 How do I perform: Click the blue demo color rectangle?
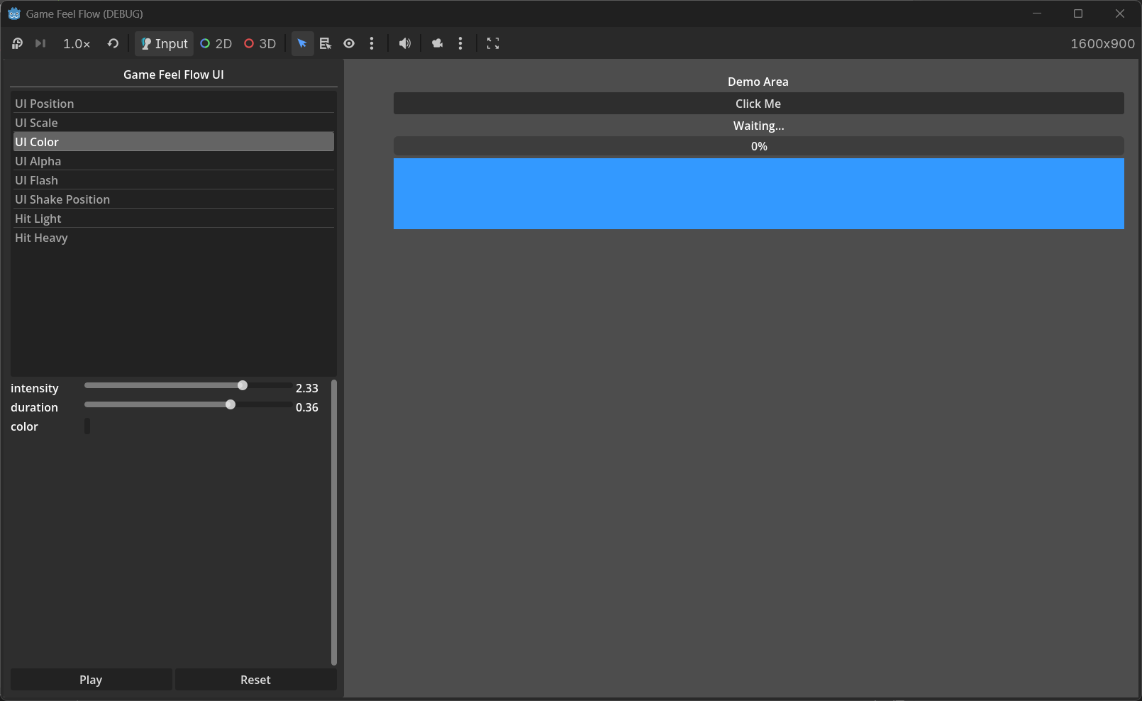(758, 194)
